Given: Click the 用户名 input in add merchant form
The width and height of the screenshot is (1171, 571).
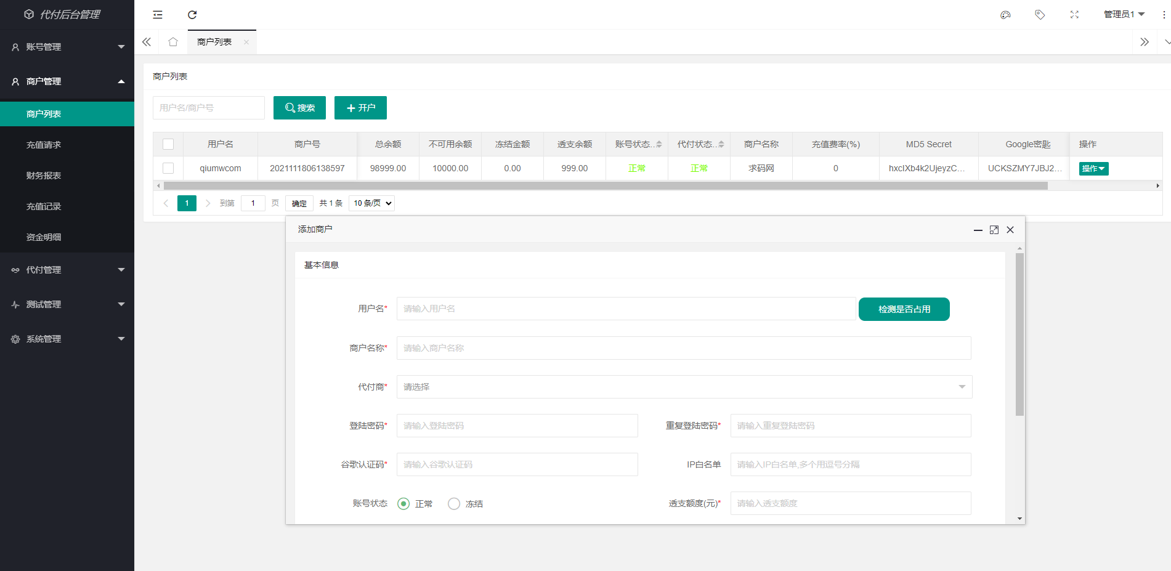Looking at the screenshot, I should point(626,309).
